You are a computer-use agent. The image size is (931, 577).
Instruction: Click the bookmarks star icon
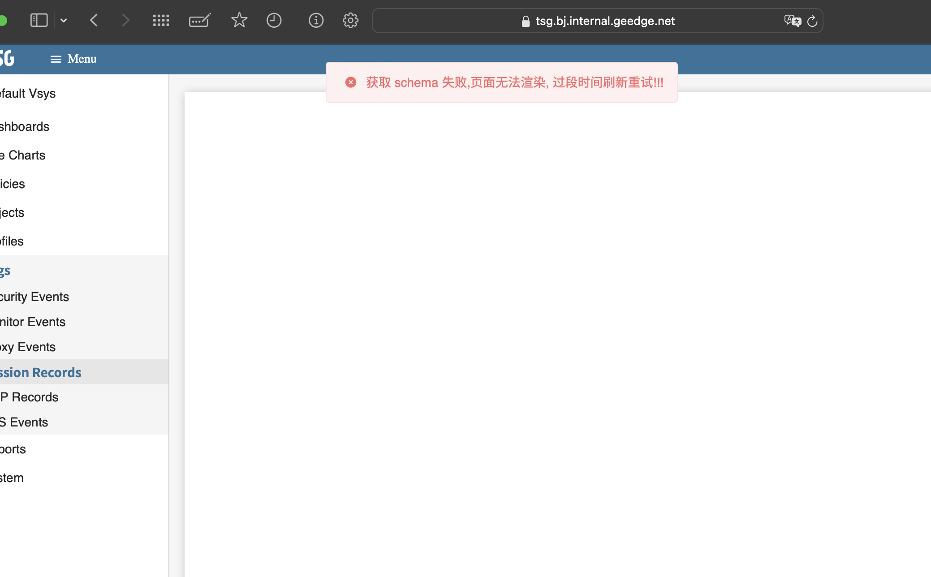(x=239, y=20)
